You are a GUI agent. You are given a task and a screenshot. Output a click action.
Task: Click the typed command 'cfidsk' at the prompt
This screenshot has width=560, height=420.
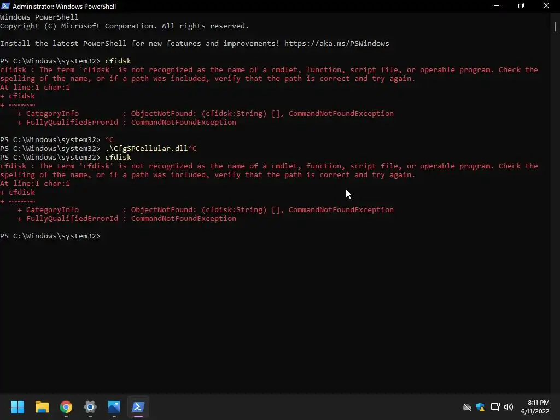(118, 61)
